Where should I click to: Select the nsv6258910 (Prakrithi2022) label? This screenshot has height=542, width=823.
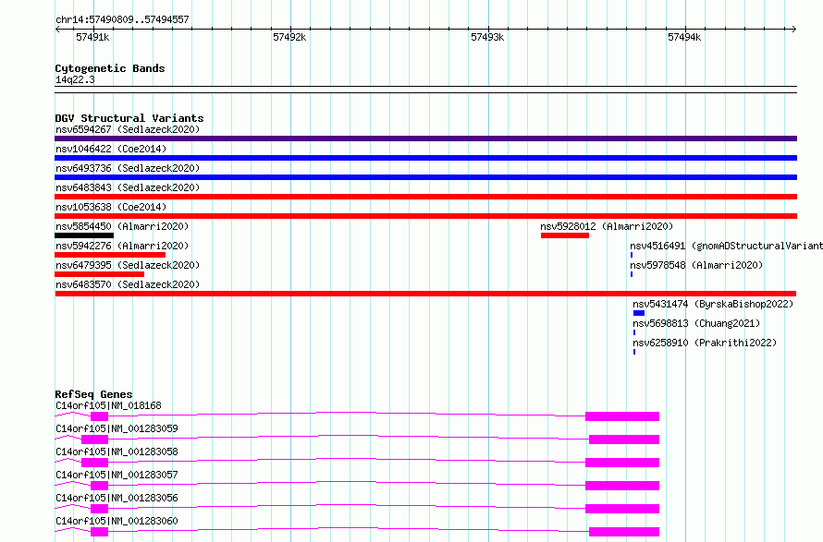point(705,343)
